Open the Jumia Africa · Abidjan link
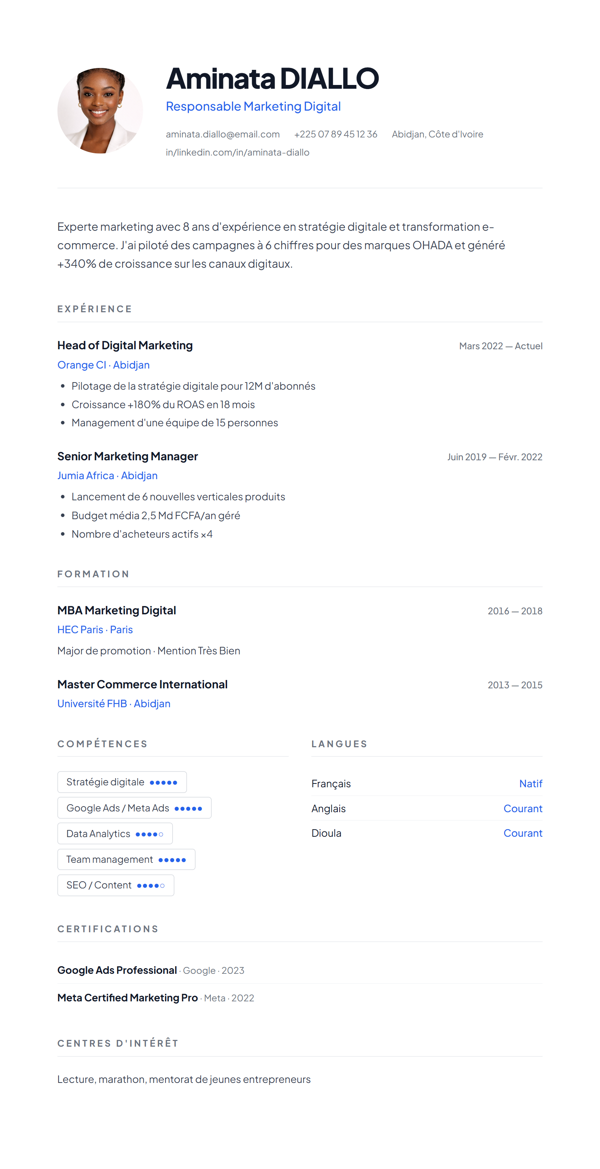The height and width of the screenshot is (1169, 600). (107, 476)
